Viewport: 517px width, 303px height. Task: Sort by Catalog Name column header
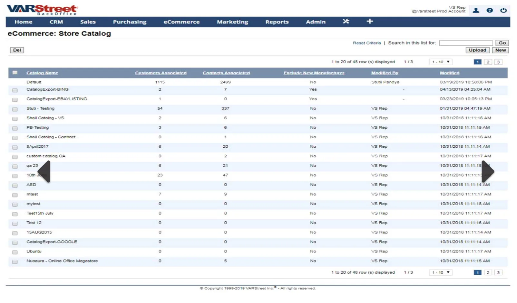(x=42, y=73)
